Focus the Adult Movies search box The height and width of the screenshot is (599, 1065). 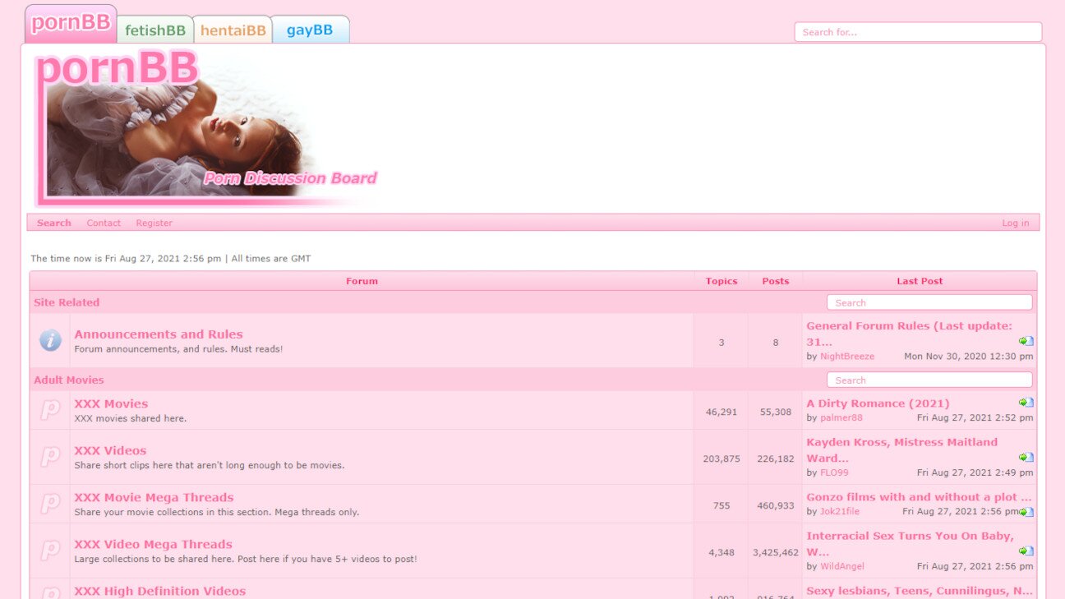click(929, 380)
